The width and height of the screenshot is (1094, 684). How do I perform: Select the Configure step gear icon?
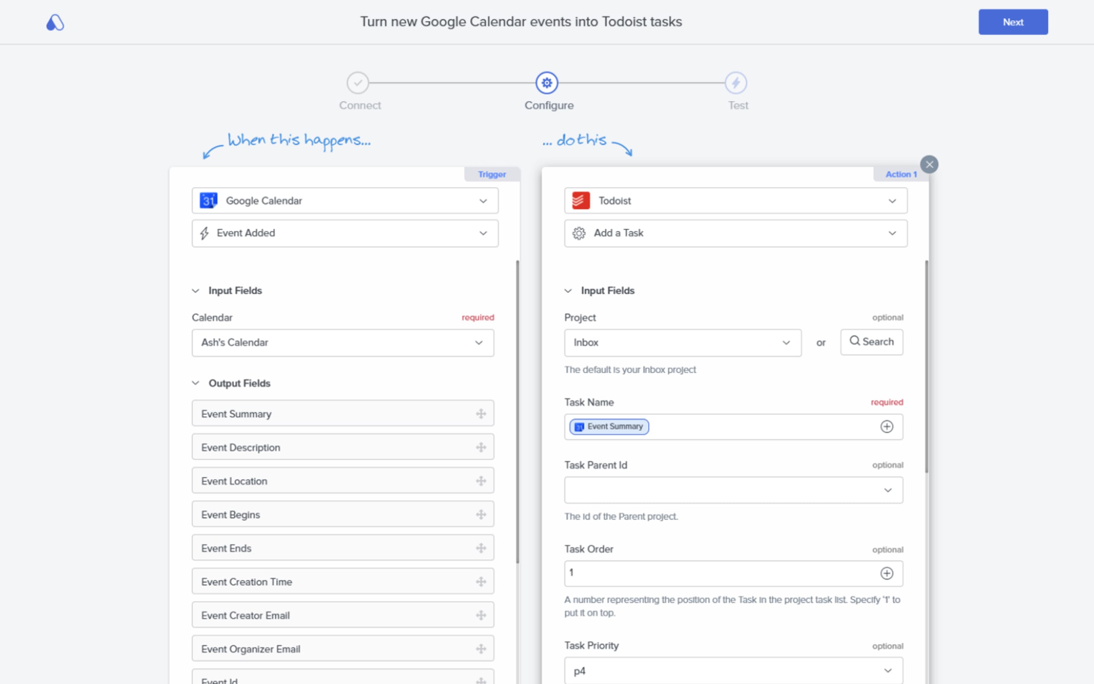click(x=547, y=83)
